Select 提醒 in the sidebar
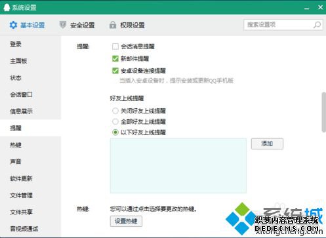Screen dimensions: 326x238 coord(30,128)
